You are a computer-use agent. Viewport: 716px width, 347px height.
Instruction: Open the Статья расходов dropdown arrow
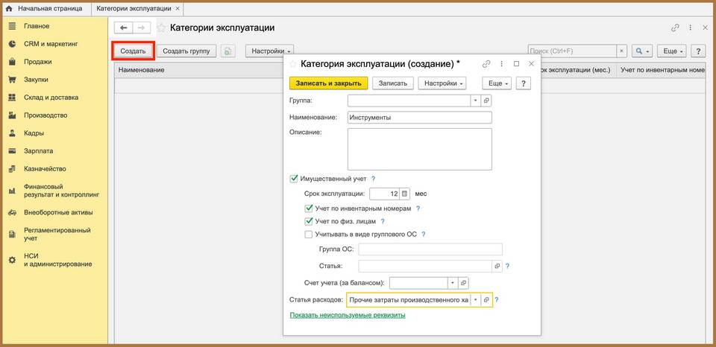click(475, 299)
